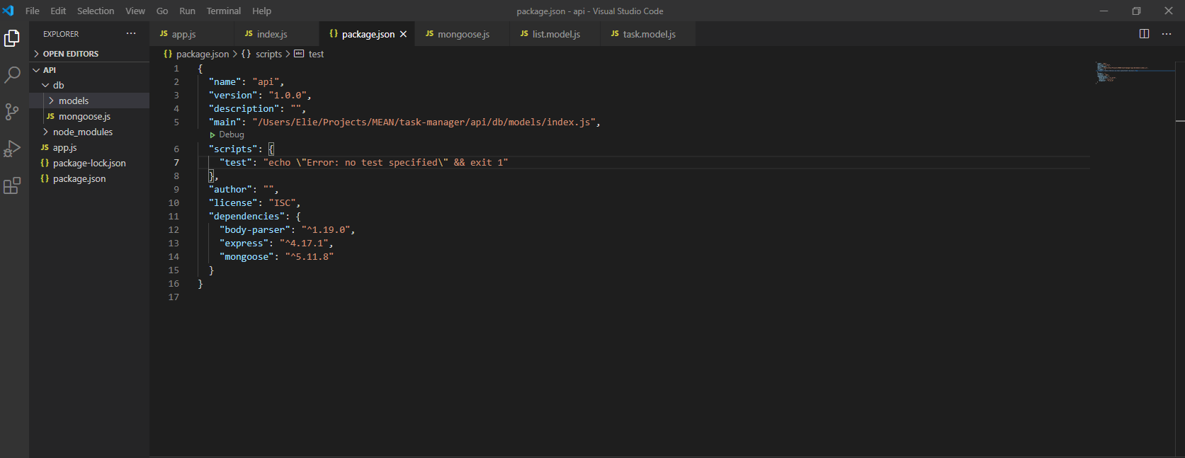The width and height of the screenshot is (1185, 458).
Task: Place cursor on the "main" path string
Action: point(424,122)
